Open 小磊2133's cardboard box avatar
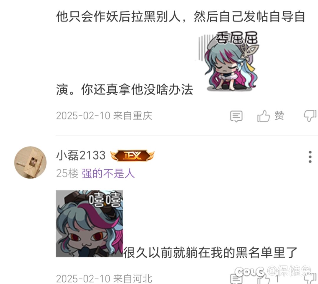The width and height of the screenshot is (318, 284). 30,162
